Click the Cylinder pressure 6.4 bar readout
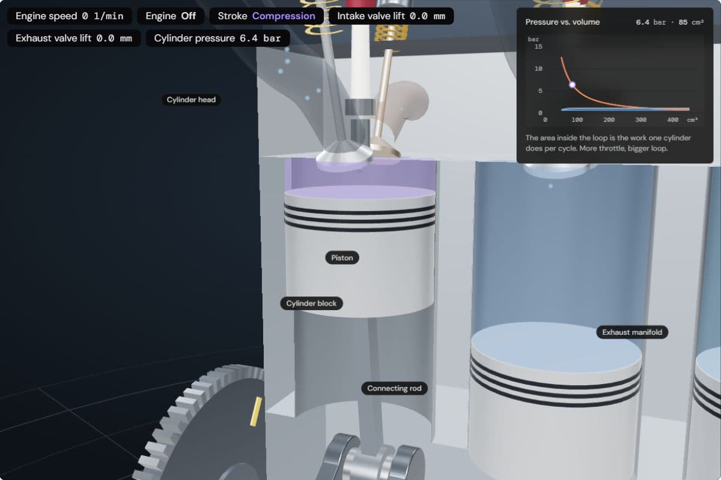The image size is (721, 480). click(x=218, y=38)
